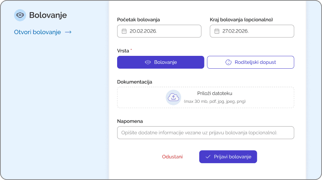Click the Kraj bolovanja (opcionalno) label
Viewport: 322px width, 180px height.
coord(241,20)
